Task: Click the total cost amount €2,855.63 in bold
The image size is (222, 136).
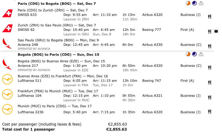Action: coord(116,129)
